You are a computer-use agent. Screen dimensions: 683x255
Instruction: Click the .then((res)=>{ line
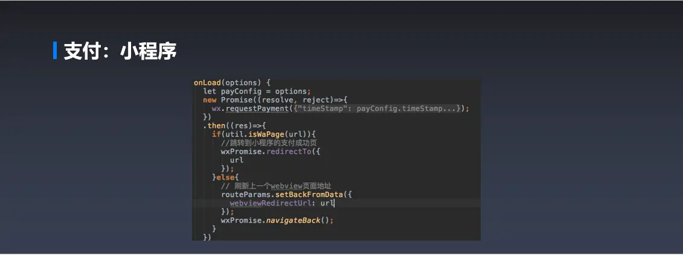point(234,125)
